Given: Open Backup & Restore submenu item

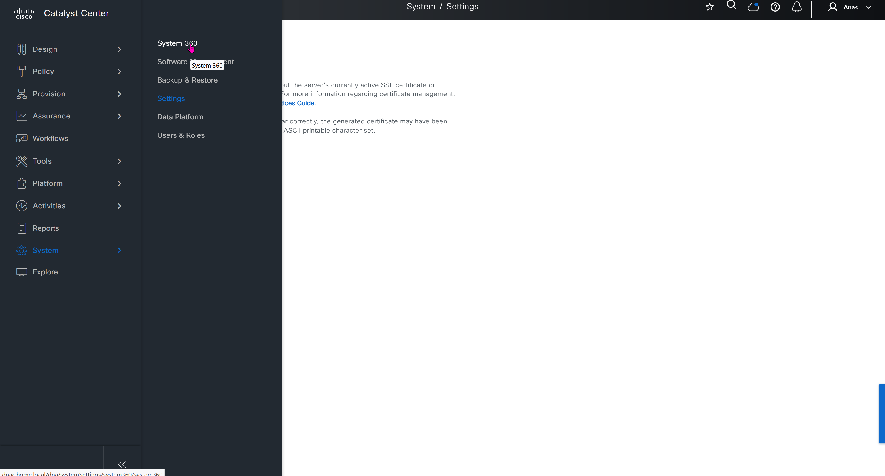Looking at the screenshot, I should pos(187,80).
